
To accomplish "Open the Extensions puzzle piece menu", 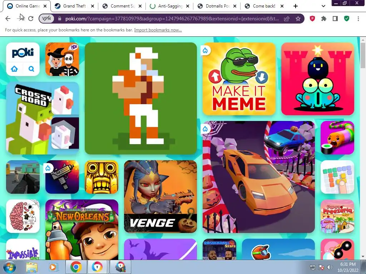I will click(324, 19).
